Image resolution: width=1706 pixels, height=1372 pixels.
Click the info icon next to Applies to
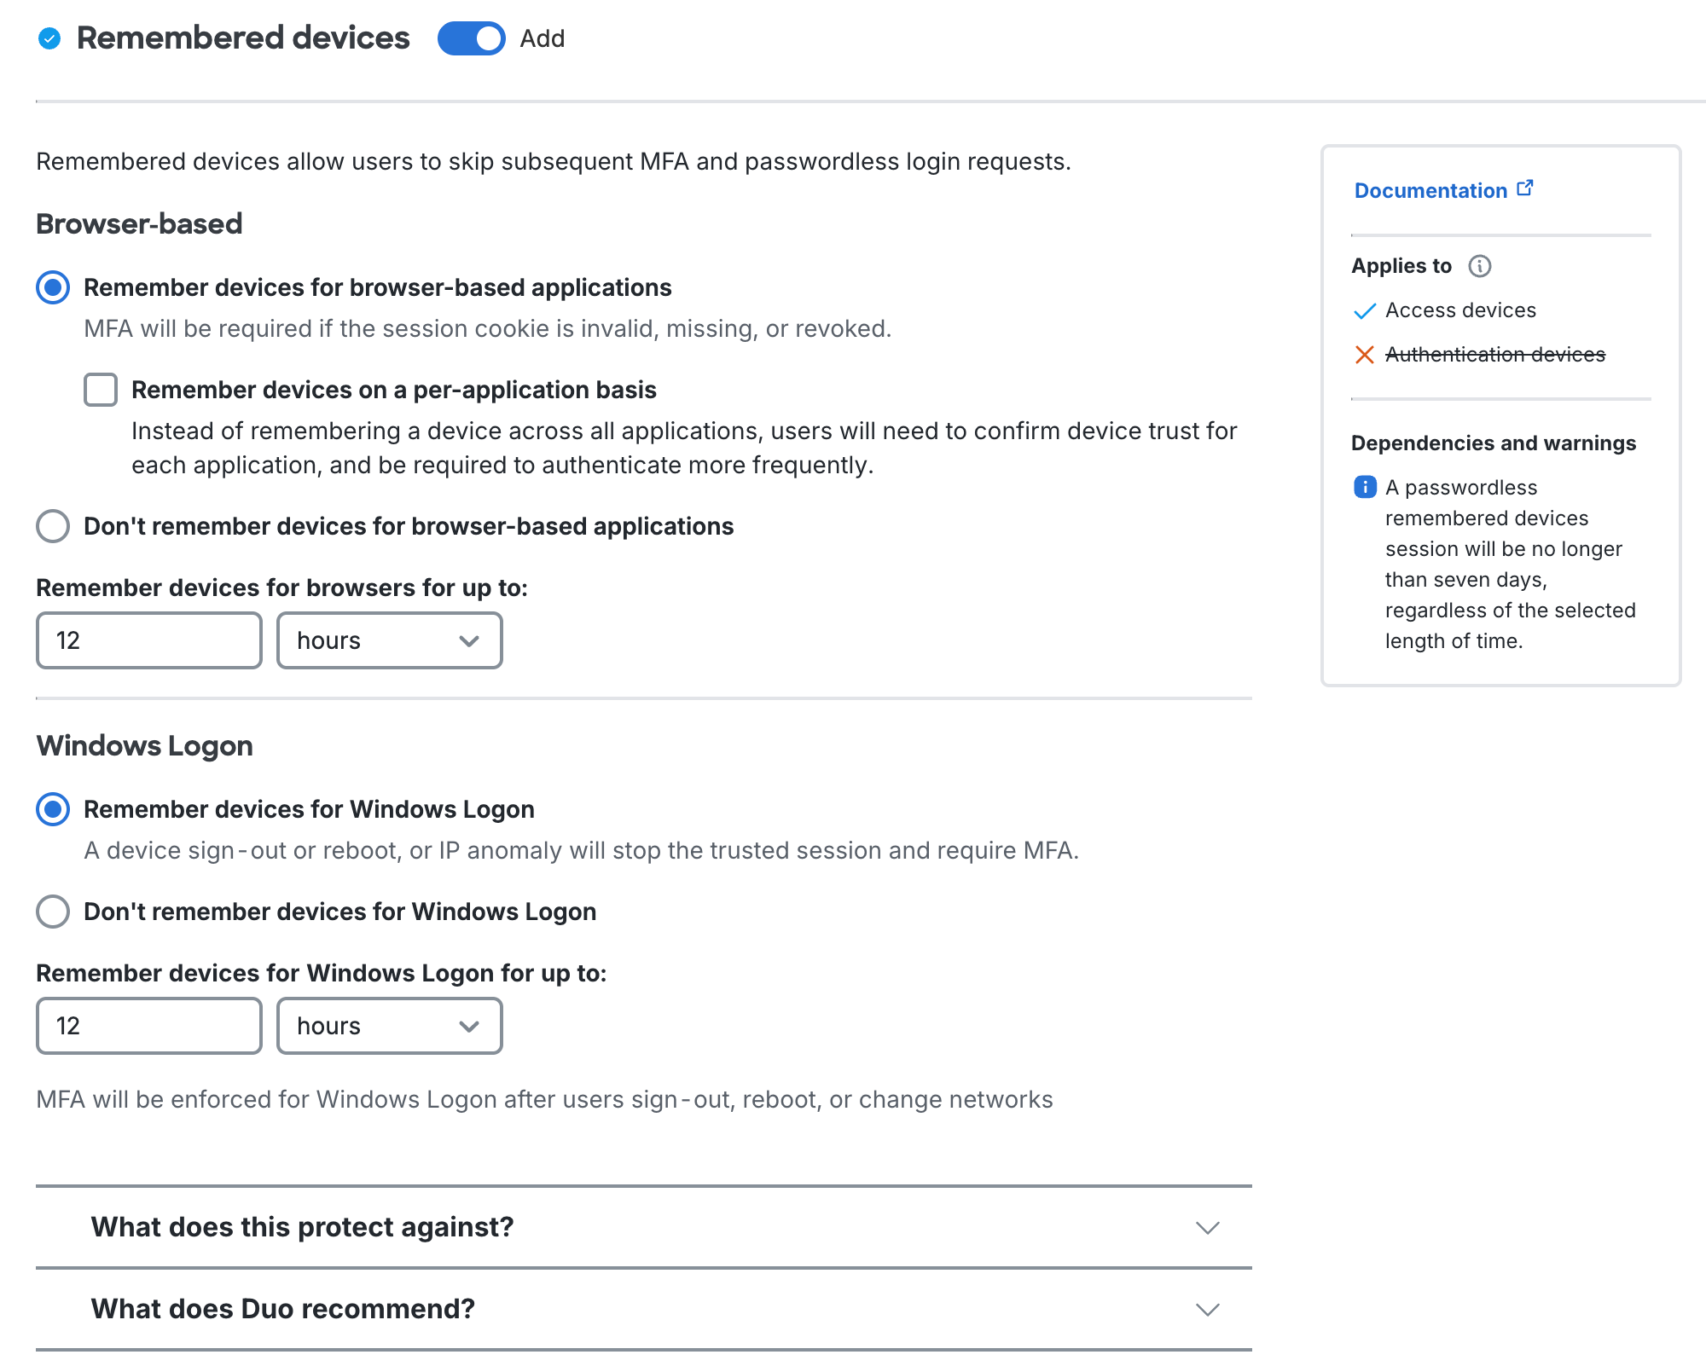(1482, 266)
